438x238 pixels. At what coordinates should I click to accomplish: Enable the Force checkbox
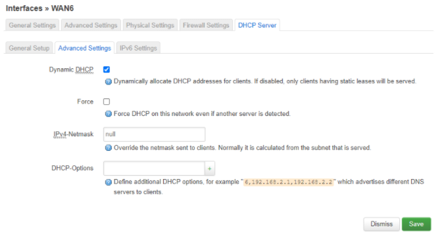(107, 102)
